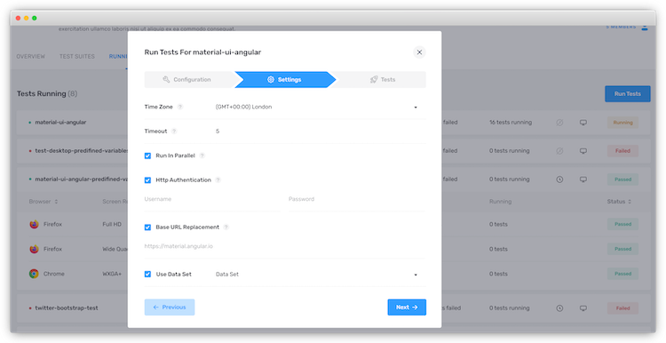The width and height of the screenshot is (666, 343).
Task: Click Firefox icon in Wide Quad row
Action: [x=34, y=249]
